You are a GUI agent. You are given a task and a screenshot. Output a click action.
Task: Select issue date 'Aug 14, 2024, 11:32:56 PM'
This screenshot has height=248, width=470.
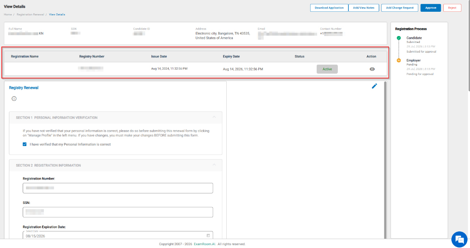pos(169,69)
